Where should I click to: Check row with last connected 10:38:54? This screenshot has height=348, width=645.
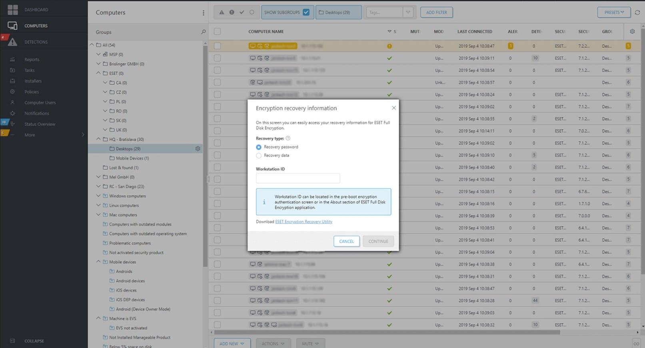click(217, 70)
